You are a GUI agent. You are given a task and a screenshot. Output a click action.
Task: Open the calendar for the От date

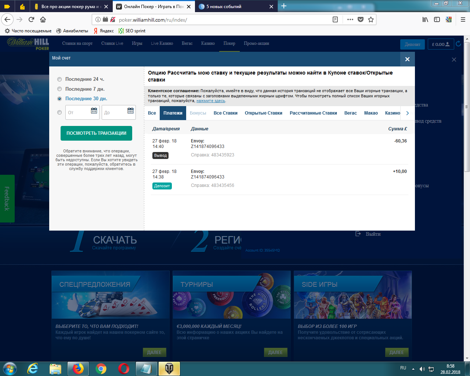click(x=94, y=111)
